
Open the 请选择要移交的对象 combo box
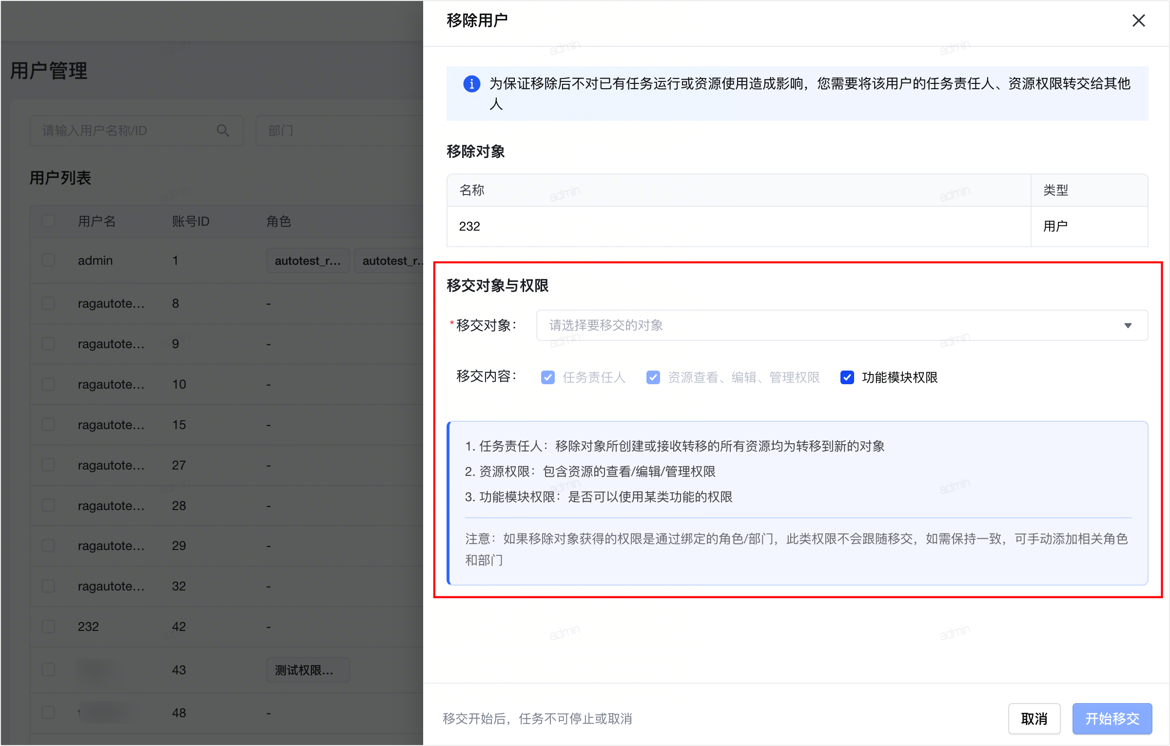pos(842,325)
